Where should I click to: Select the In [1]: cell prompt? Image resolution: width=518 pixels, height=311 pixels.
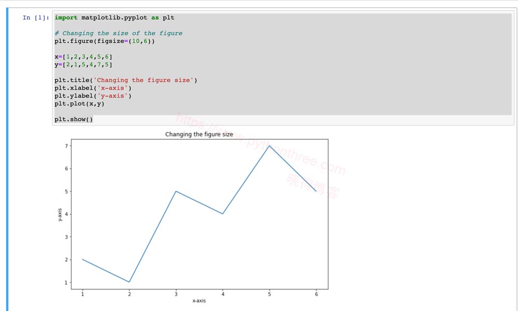pyautogui.click(x=36, y=18)
